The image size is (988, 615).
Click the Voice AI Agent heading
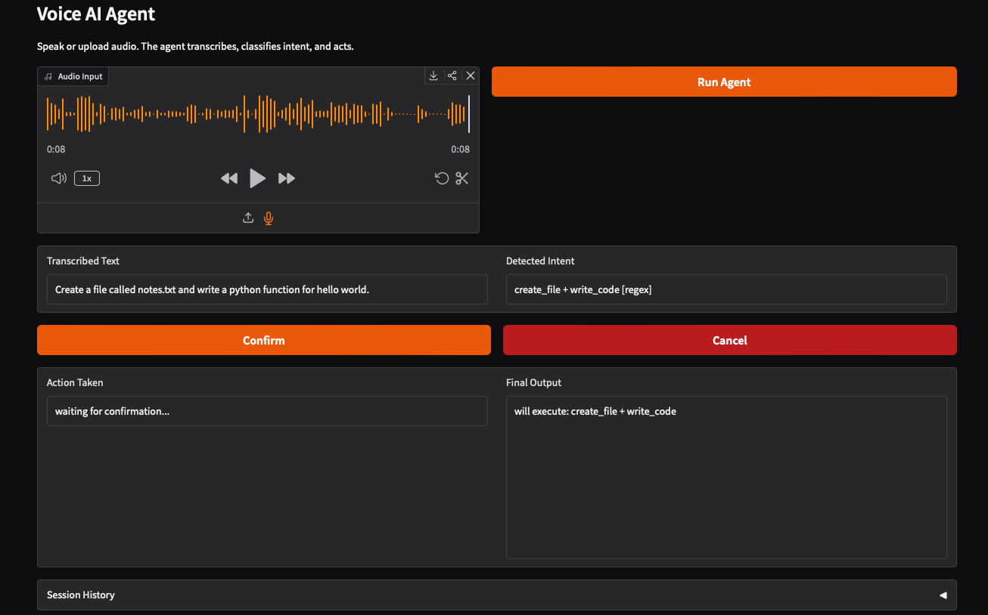tap(96, 14)
